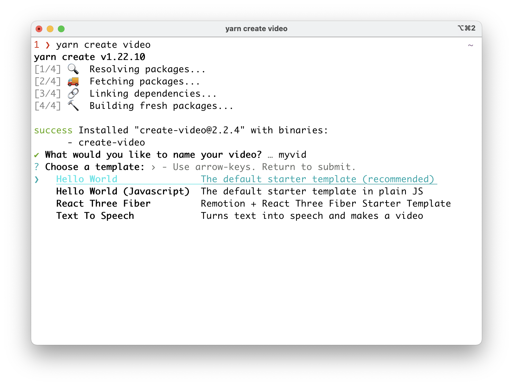
Task: Click the chain link Linking dependencies emoji
Action: click(x=73, y=94)
